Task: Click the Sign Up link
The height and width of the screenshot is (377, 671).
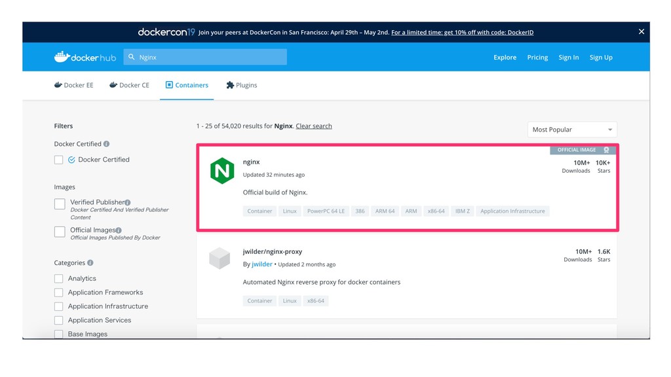Action: point(601,58)
